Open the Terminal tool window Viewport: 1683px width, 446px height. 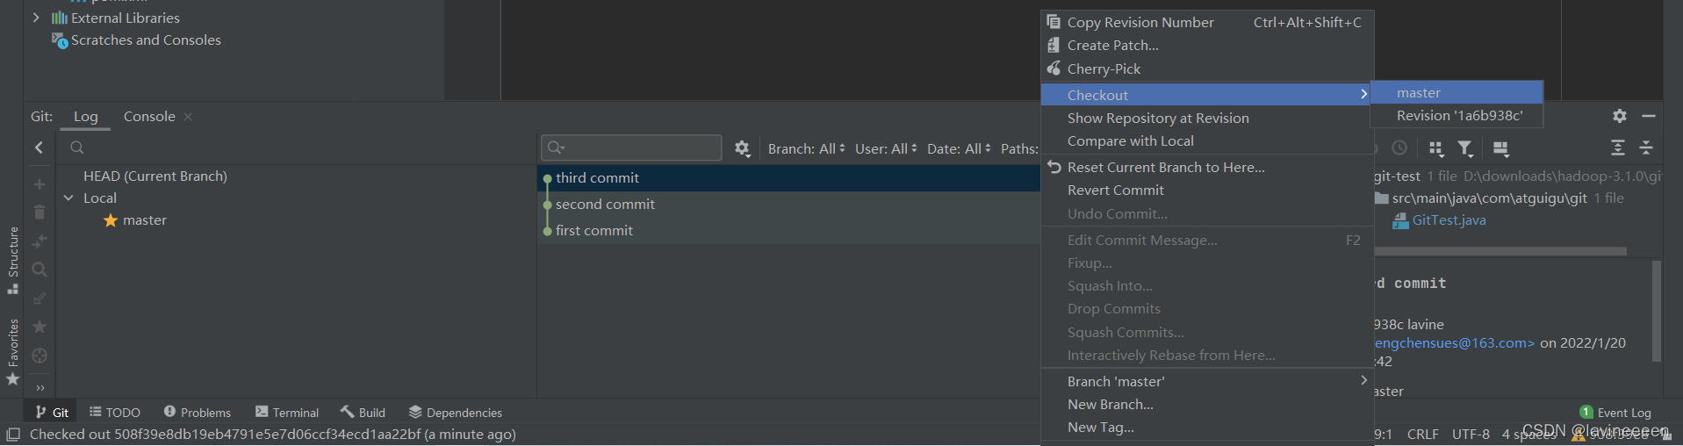[x=287, y=412]
